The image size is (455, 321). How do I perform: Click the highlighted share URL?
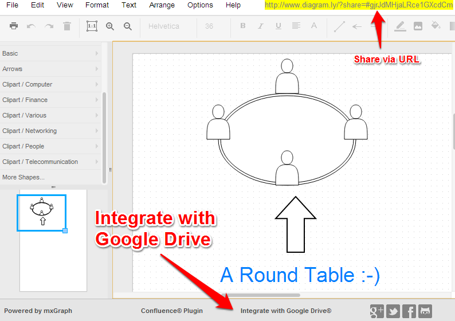[359, 5]
